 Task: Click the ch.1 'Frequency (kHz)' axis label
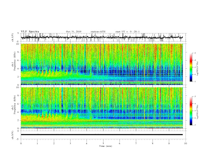[15, 61]
